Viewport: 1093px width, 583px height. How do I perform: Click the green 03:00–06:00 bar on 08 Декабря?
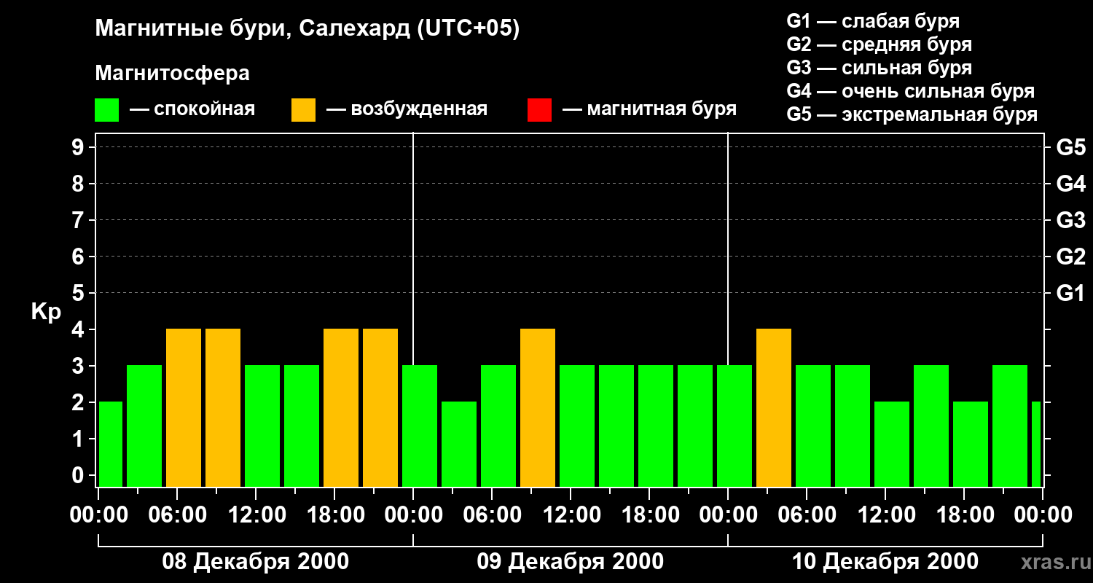144,426
